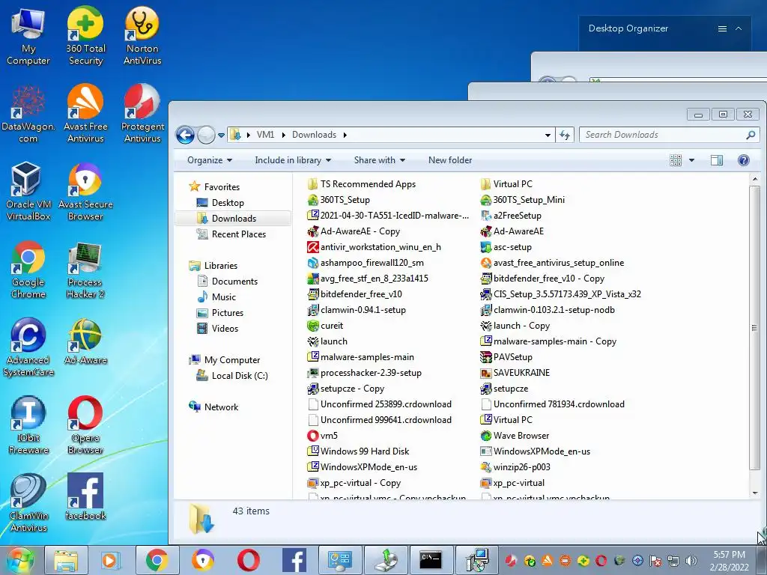The image size is (767, 575).
Task: Open Avast Secure Browser desktop shortcut
Action: point(85,192)
